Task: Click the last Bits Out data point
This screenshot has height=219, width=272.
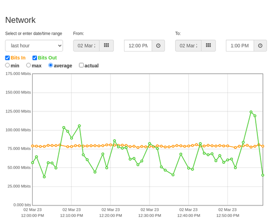Action: [x=263, y=175]
